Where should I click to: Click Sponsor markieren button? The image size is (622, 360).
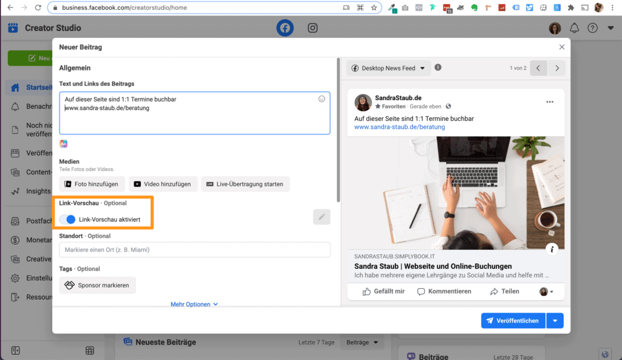[x=98, y=285]
